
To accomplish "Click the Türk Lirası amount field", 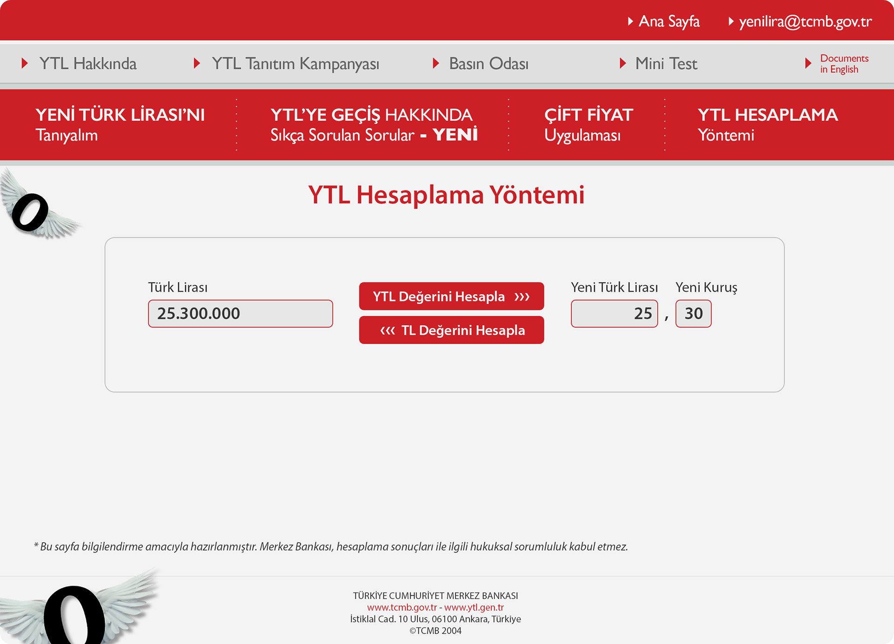I will pos(240,313).
